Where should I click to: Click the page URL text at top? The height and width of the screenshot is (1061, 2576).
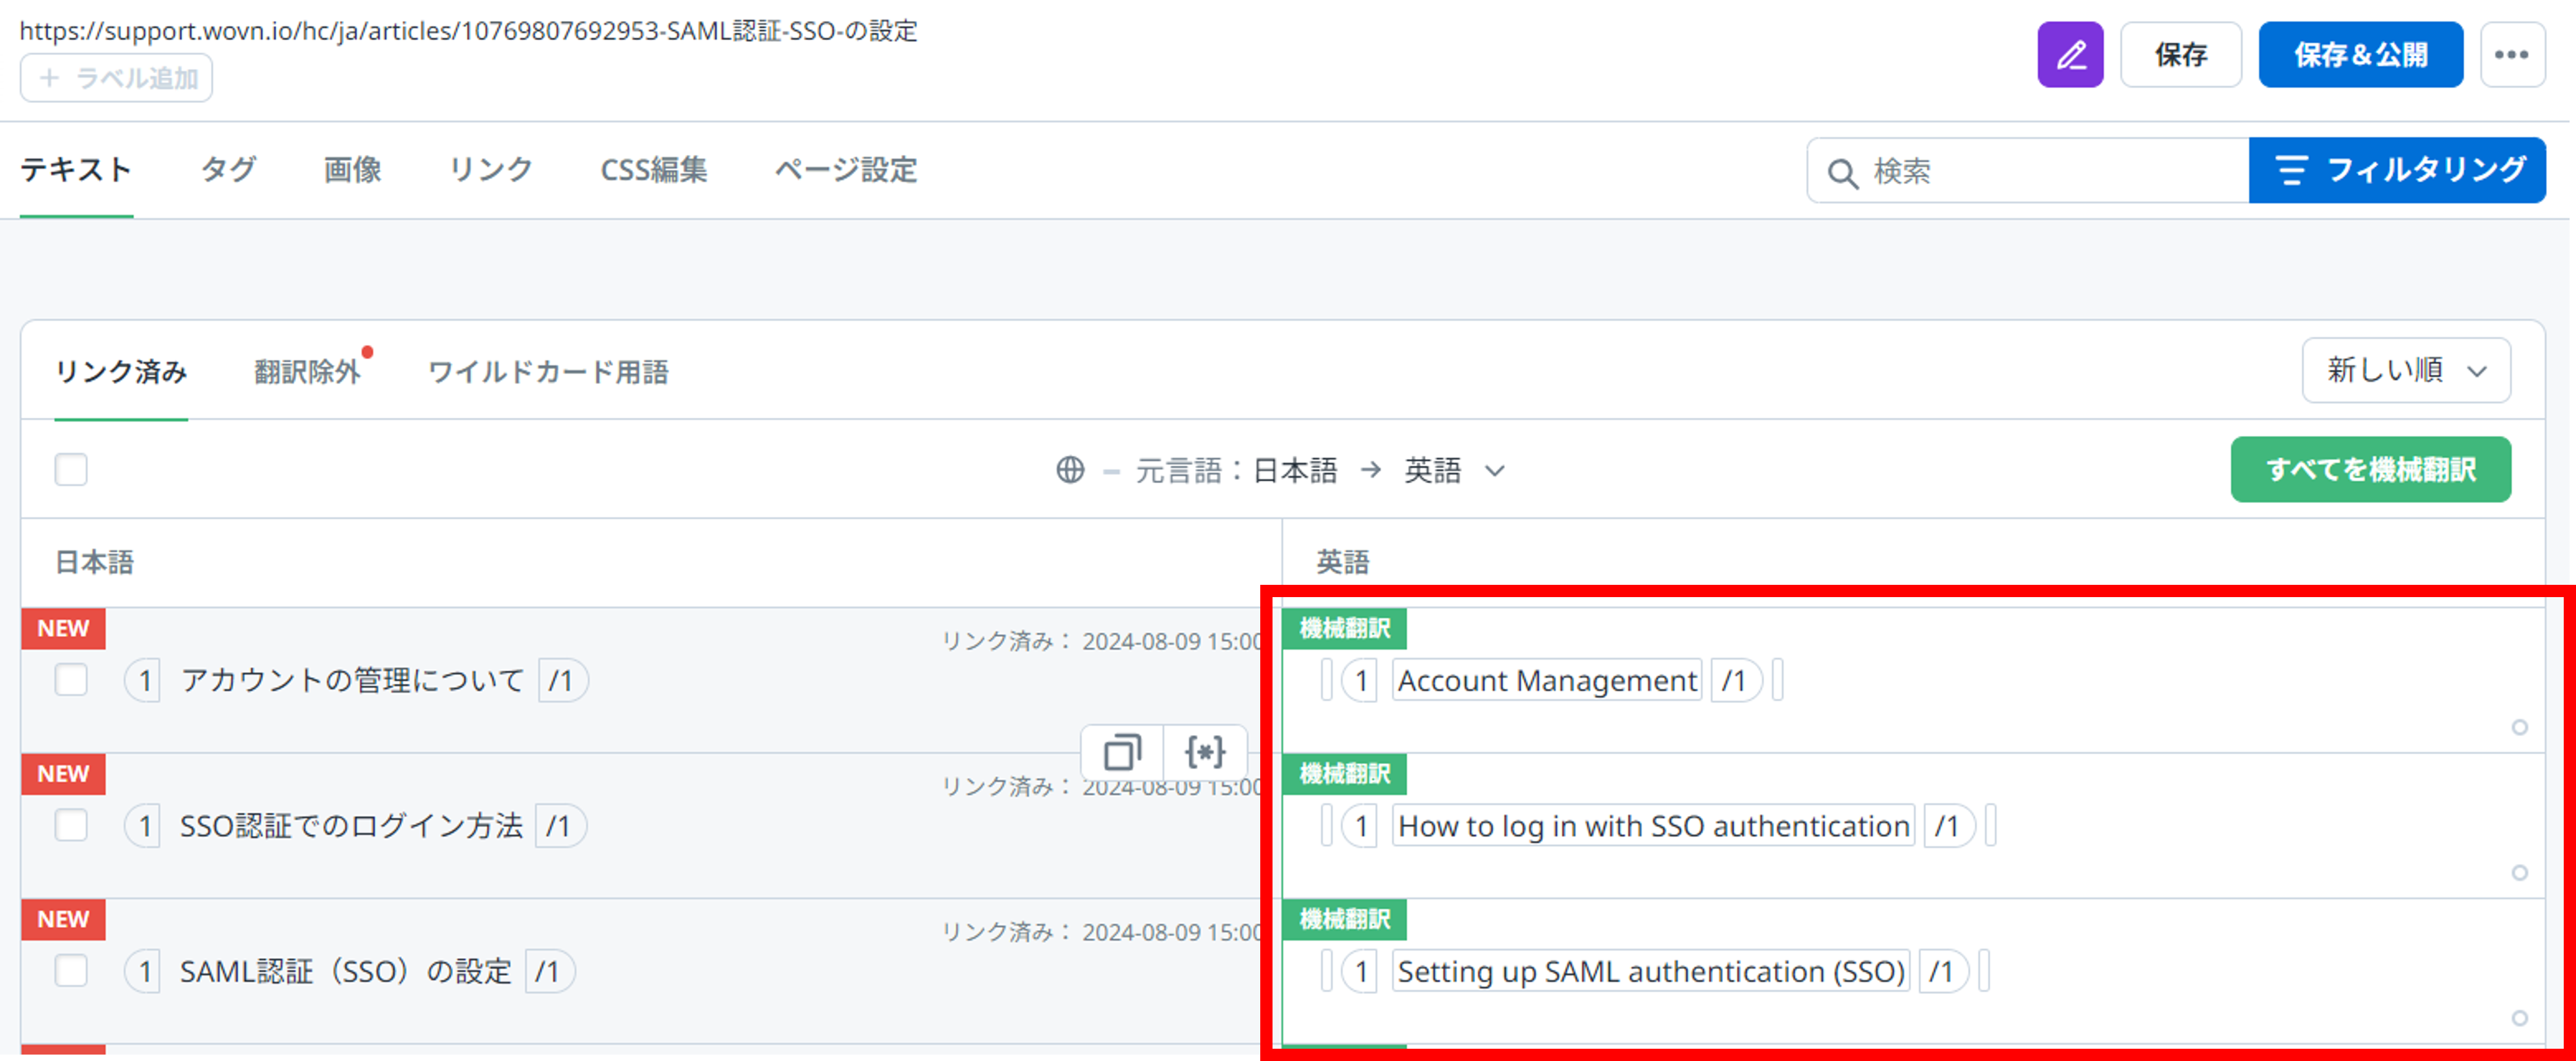tap(468, 30)
